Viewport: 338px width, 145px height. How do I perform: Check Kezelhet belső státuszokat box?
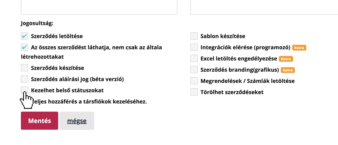click(25, 90)
